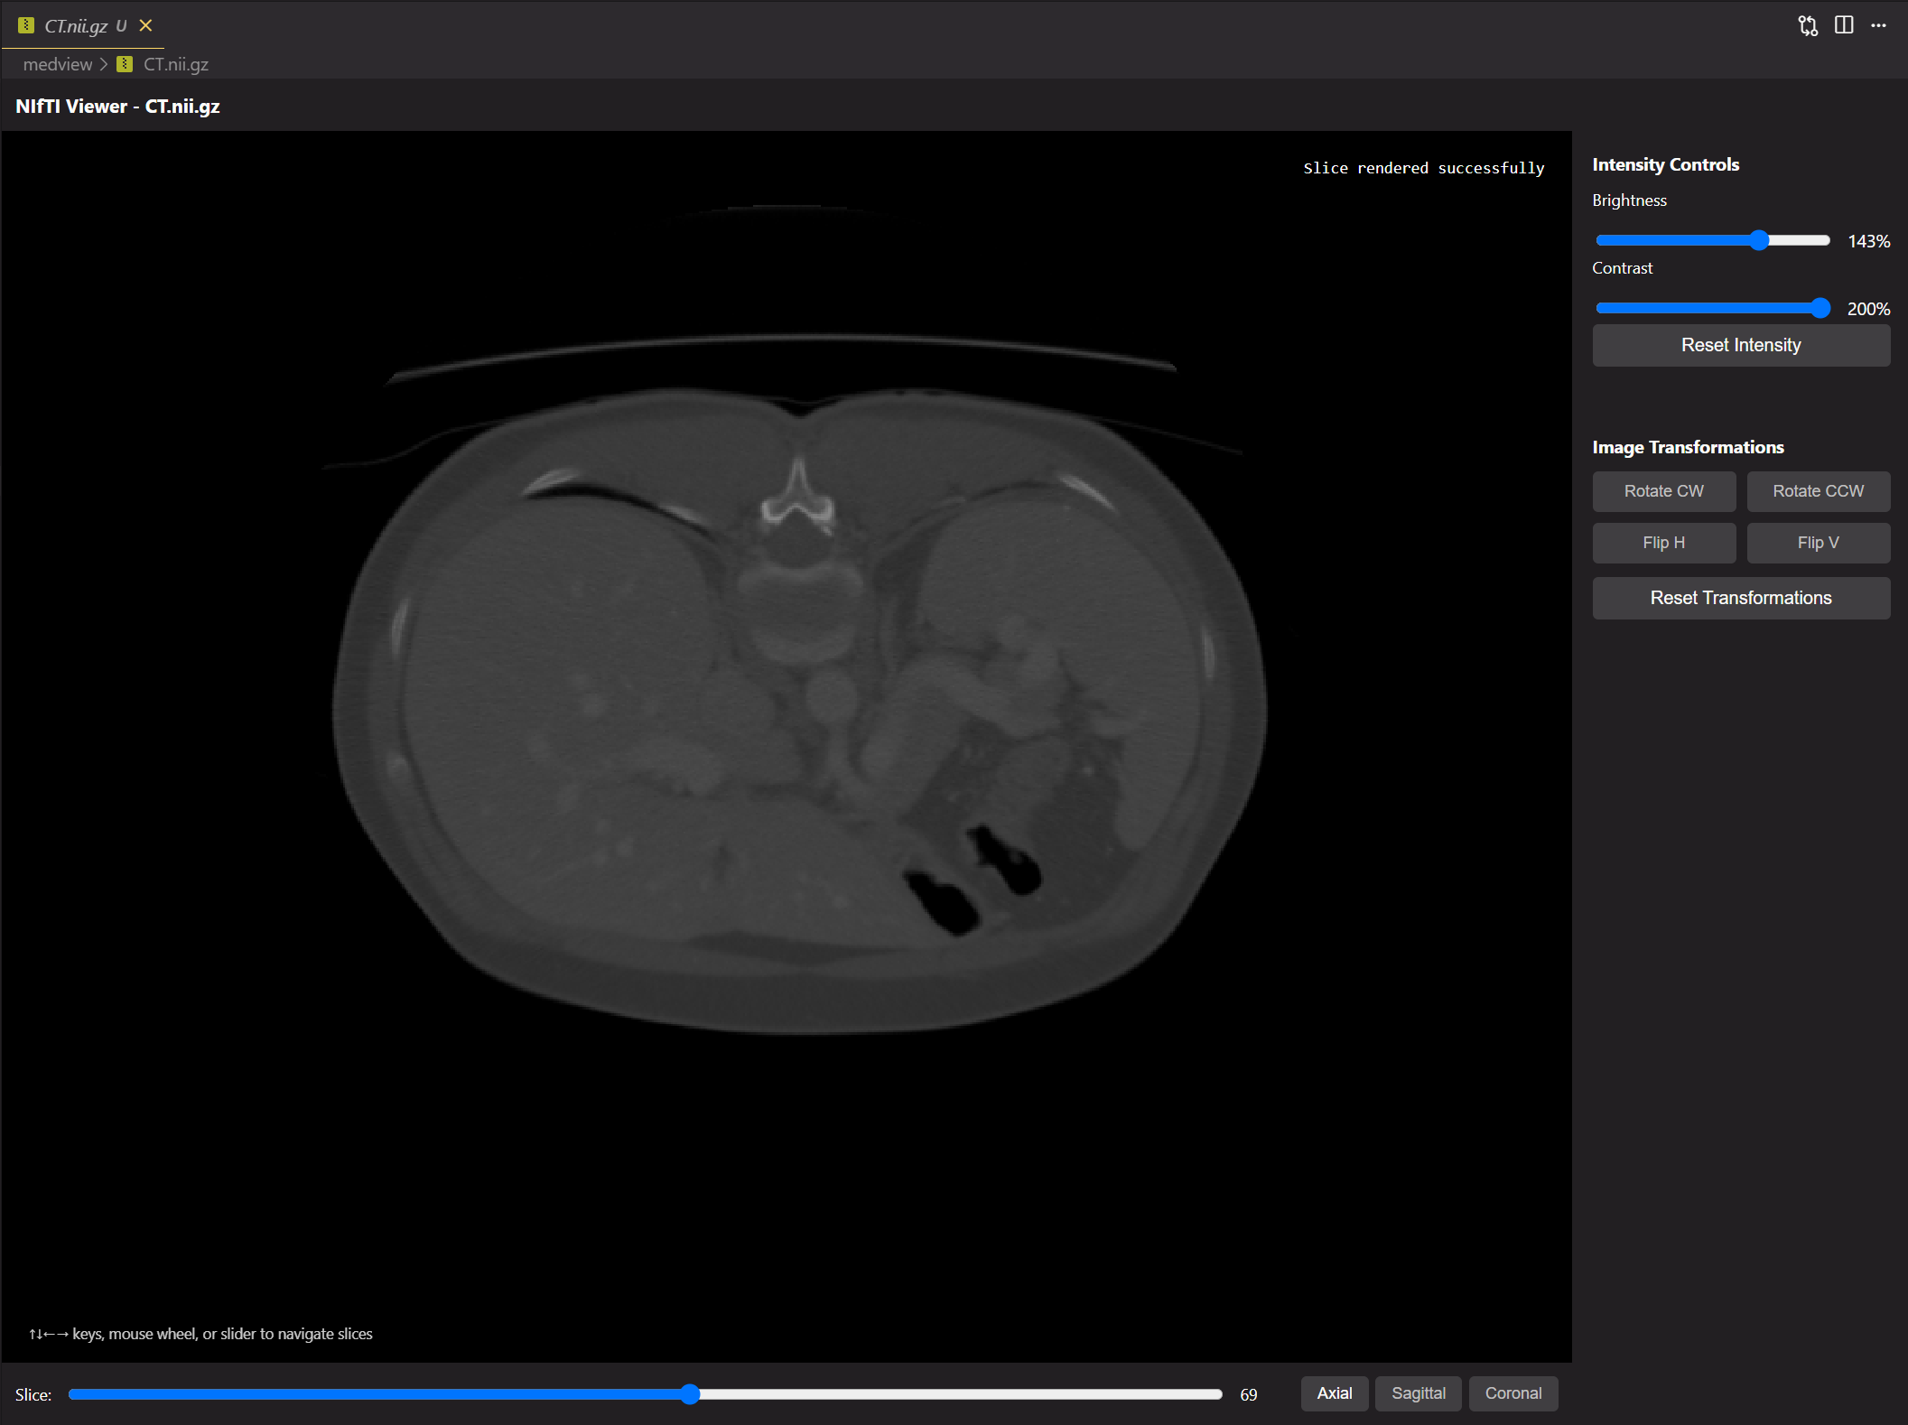
Task: Click the 143% brightness value
Action: pos(1868,241)
